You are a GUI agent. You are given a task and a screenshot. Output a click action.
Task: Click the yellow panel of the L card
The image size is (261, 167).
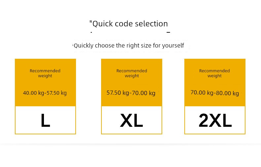46,83
